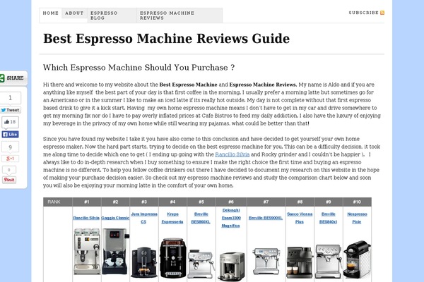Click the Google +1 button

click(10, 159)
